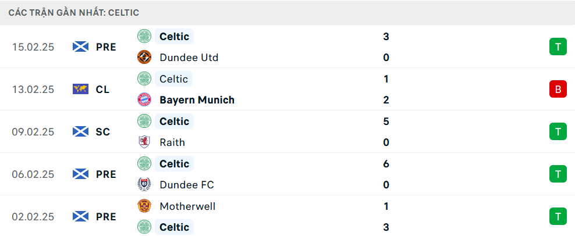Click green T badge for Dundee Utd match
This screenshot has height=236, width=575.
[558, 47]
